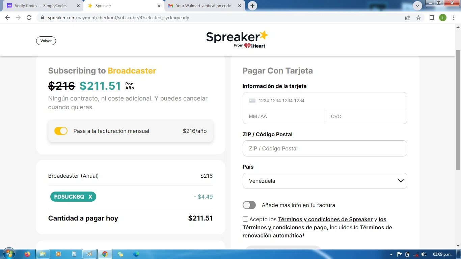This screenshot has height=259, width=461.
Task: Open Términos y condiciones de Spreaker link
Action: pos(325,219)
